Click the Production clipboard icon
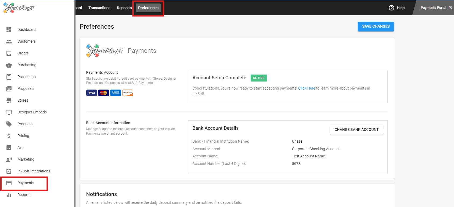Viewport: 454px width, 207px height. coord(9,77)
